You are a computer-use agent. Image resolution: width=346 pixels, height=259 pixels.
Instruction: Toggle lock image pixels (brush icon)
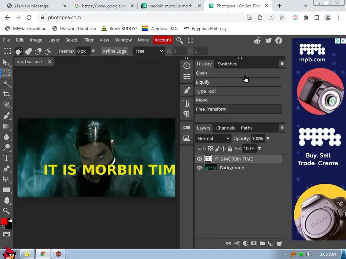pos(217,149)
